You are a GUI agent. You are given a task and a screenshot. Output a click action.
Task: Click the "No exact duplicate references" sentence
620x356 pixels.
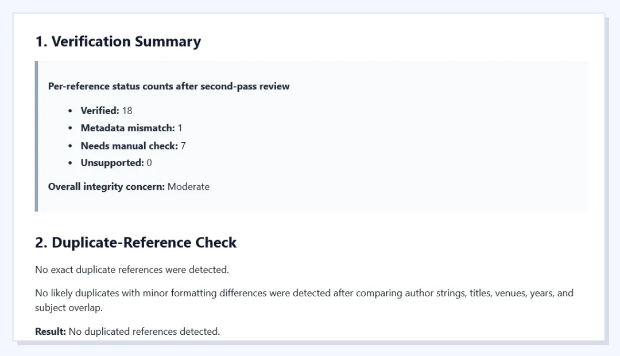pyautogui.click(x=132, y=269)
